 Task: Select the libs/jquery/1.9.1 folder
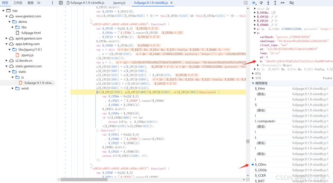coord(30,49)
